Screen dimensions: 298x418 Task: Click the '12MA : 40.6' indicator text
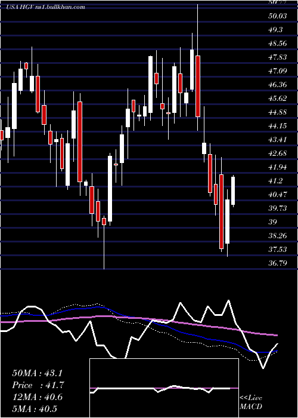click(x=37, y=397)
